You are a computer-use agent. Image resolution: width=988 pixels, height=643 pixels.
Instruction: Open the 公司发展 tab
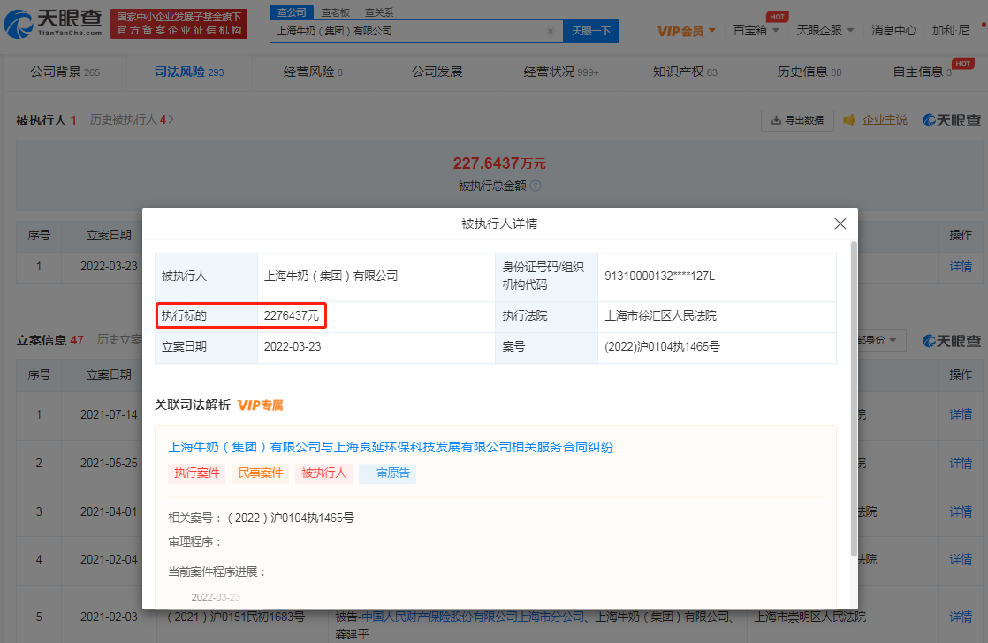coord(437,72)
